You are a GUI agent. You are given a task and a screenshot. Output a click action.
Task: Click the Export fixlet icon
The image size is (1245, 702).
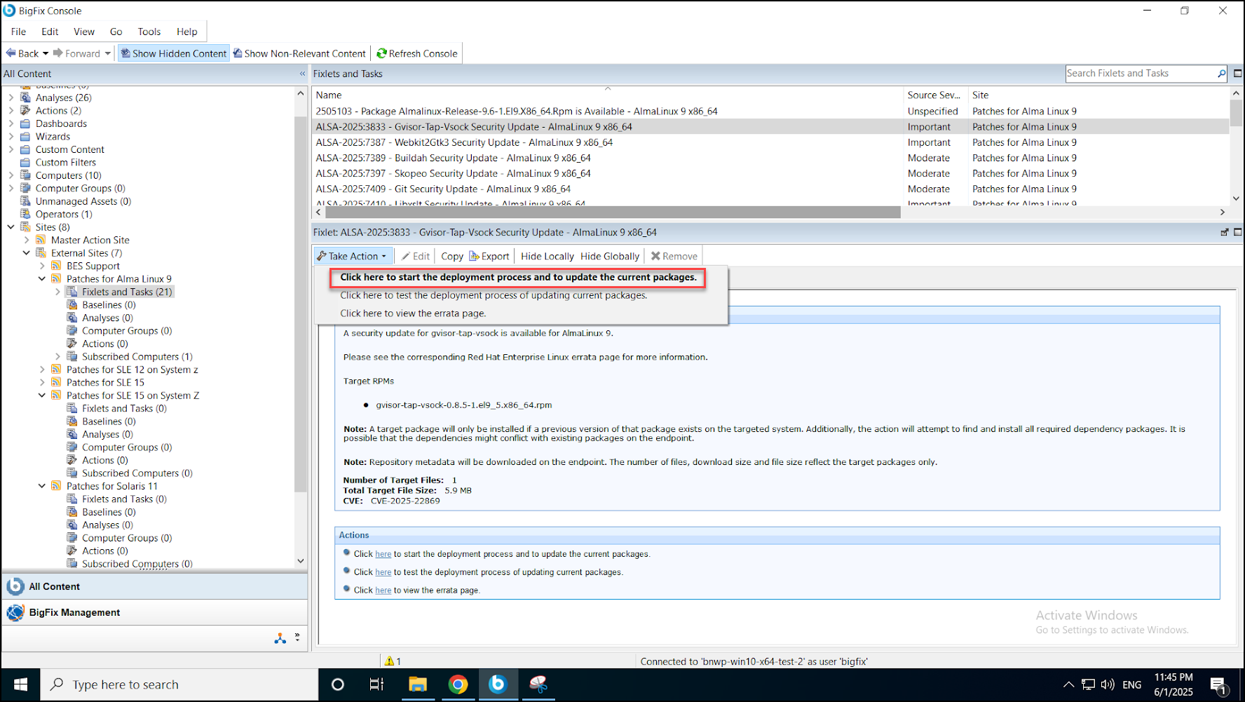click(x=475, y=256)
